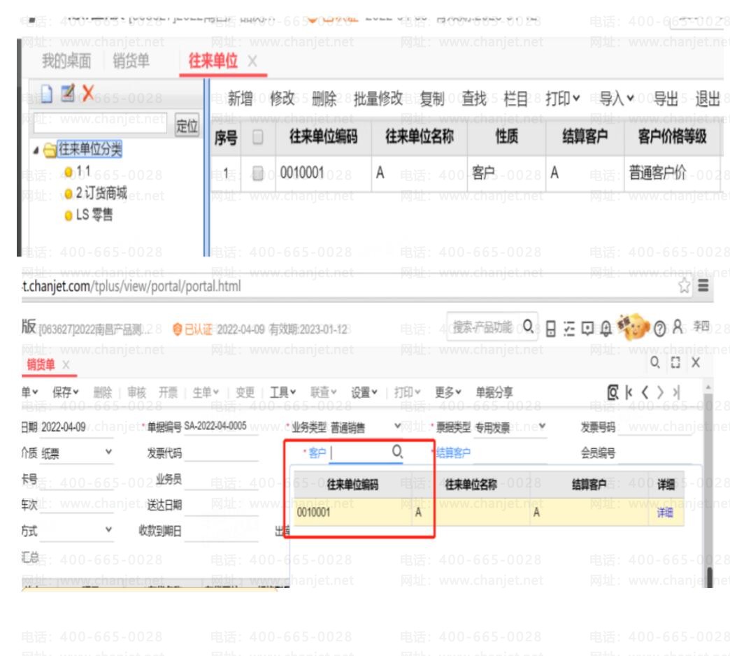Click the document lookup icon in 销货单 toolbar

(x=613, y=392)
